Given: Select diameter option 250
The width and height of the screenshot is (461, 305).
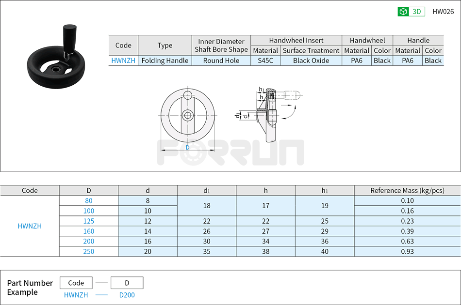Looking at the screenshot, I should tap(89, 251).
